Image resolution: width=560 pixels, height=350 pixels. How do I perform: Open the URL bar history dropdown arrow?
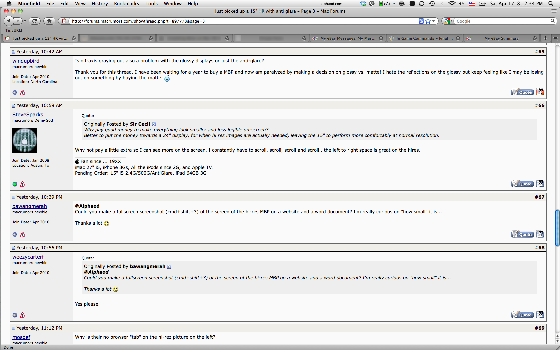tap(433, 21)
